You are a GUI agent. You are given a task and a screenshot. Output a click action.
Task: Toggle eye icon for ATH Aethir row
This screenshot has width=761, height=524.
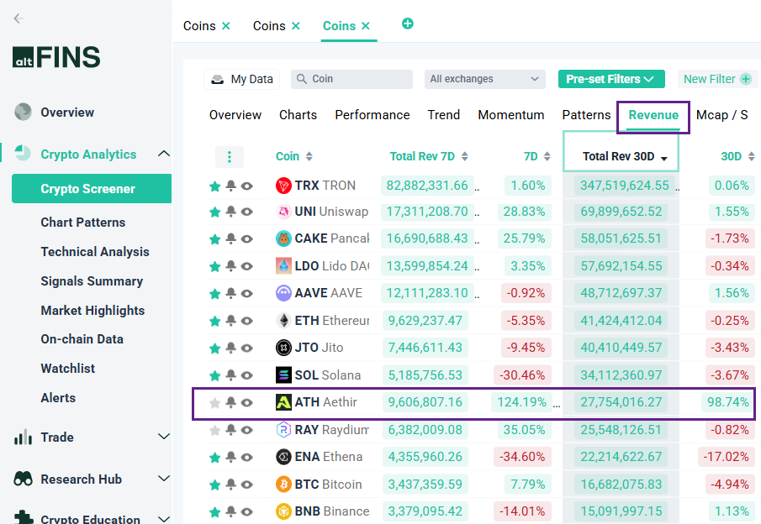[247, 403]
